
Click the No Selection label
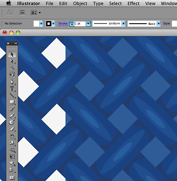[x=13, y=23]
